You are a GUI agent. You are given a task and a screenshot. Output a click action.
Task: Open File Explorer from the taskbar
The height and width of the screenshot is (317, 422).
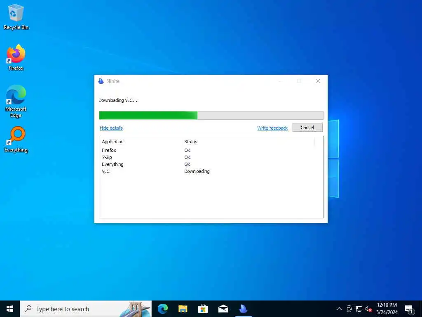point(183,309)
